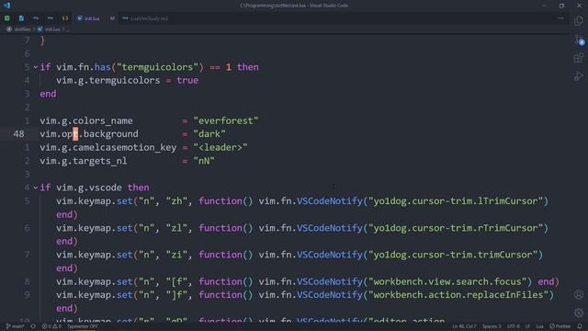
Task: Open errors and warnings count in status bar
Action: 51,326
